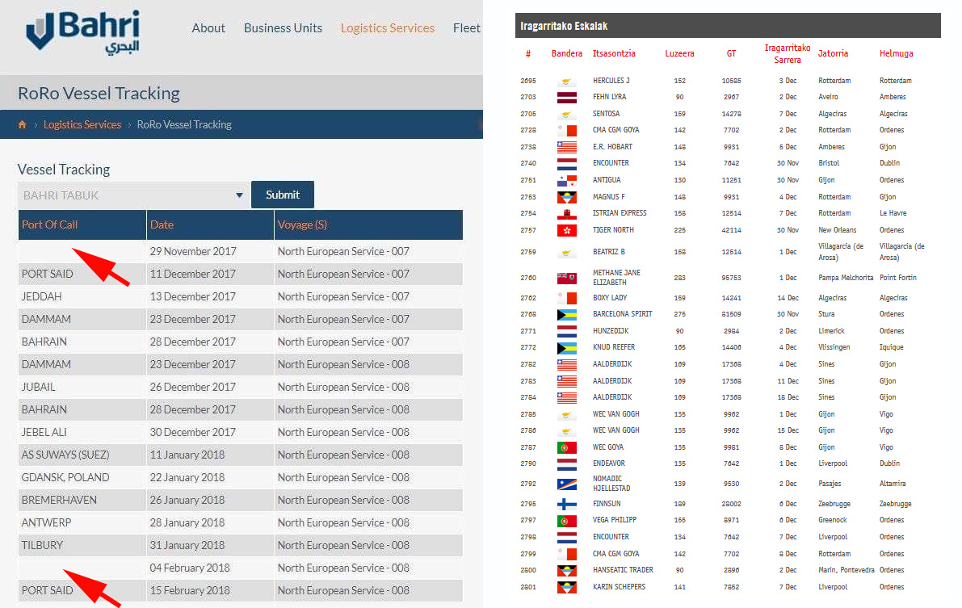Screen dimensions: 962x608
Task: Click flag icon in KNUD REEFER row
Action: tap(567, 348)
